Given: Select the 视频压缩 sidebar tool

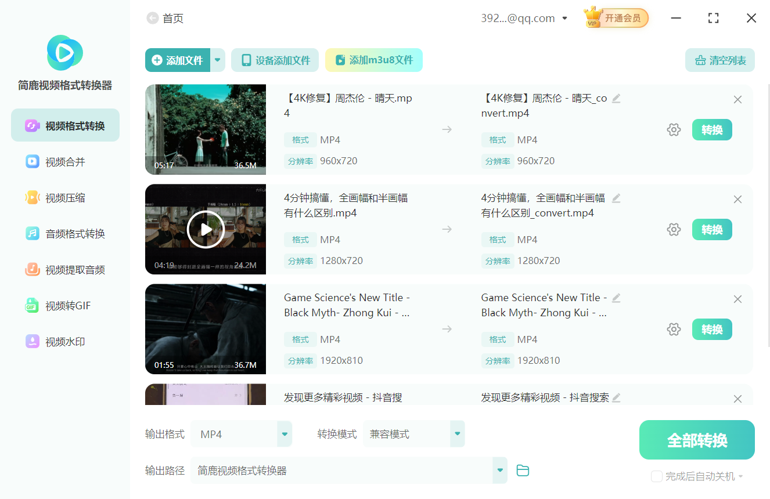Looking at the screenshot, I should pyautogui.click(x=64, y=197).
